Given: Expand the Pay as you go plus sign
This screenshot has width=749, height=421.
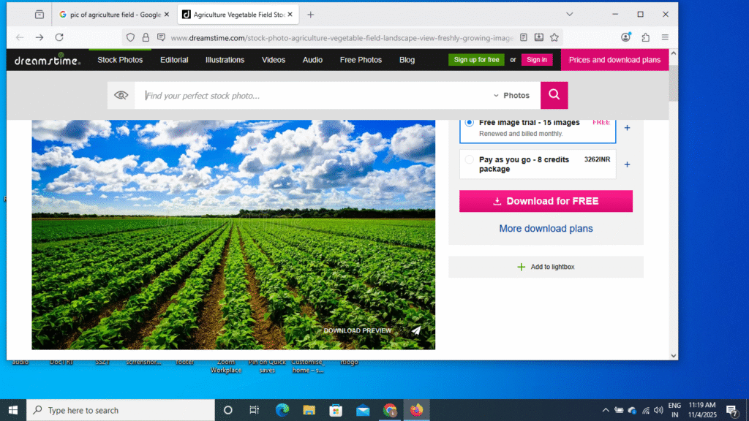Looking at the screenshot, I should (627, 164).
